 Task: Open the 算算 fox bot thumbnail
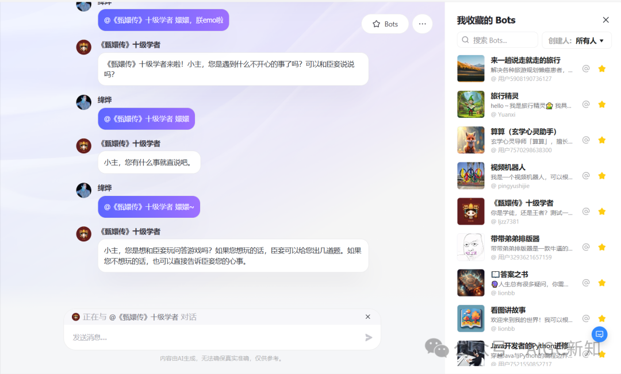pyautogui.click(x=471, y=140)
